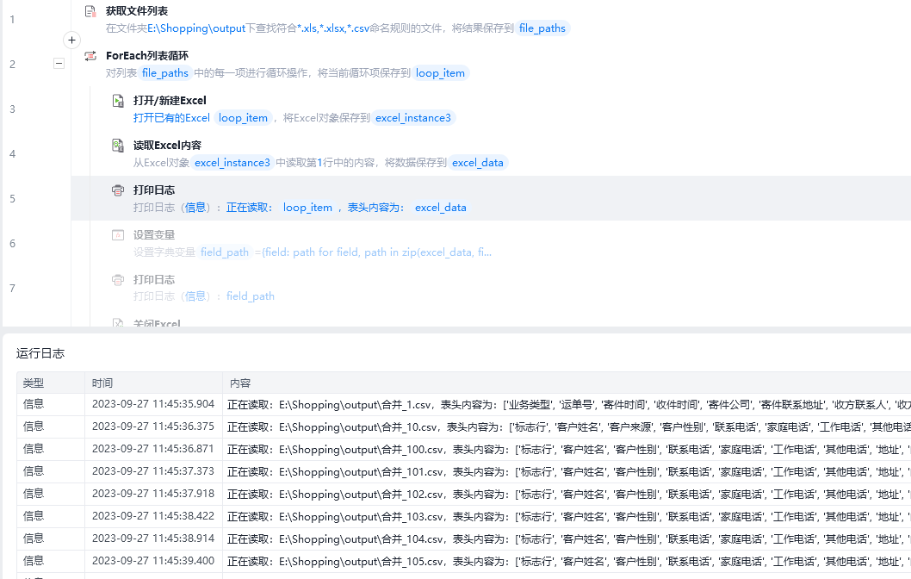This screenshot has height=579, width=911.
Task: Click the 打开已有的Excel option text
Action: [171, 118]
